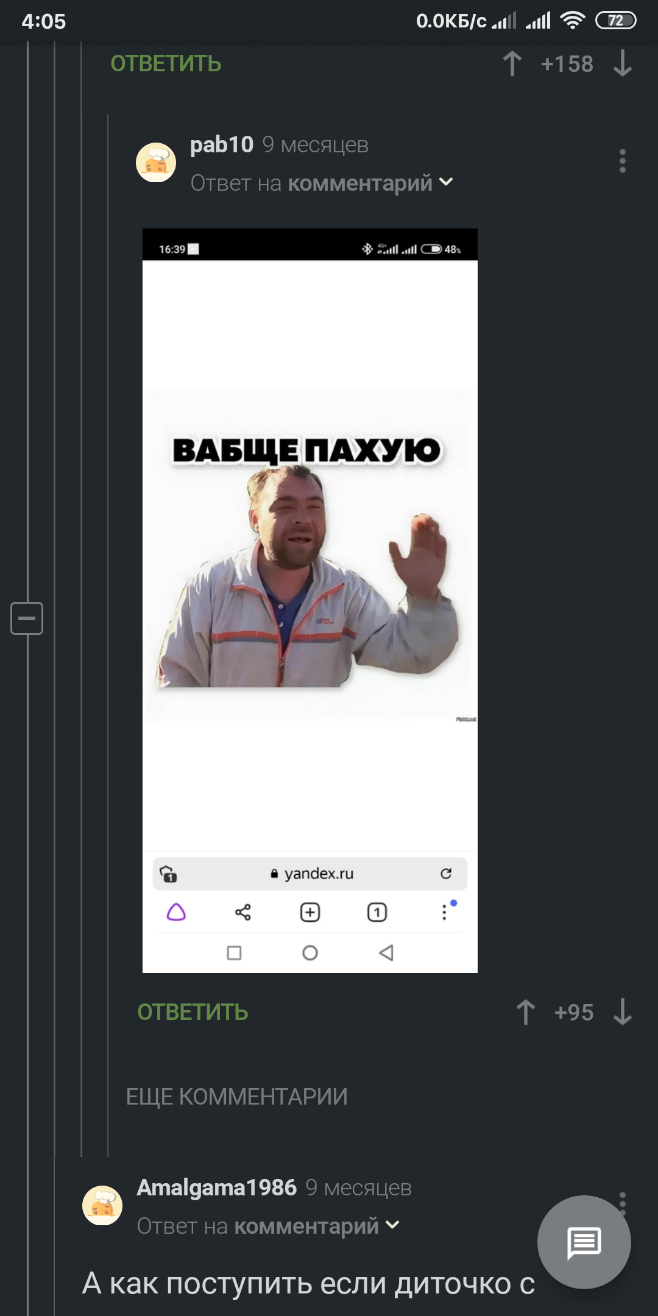Tap the top ОТВЕТИТЬ reply button
This screenshot has width=658, height=1316.
coord(166,64)
